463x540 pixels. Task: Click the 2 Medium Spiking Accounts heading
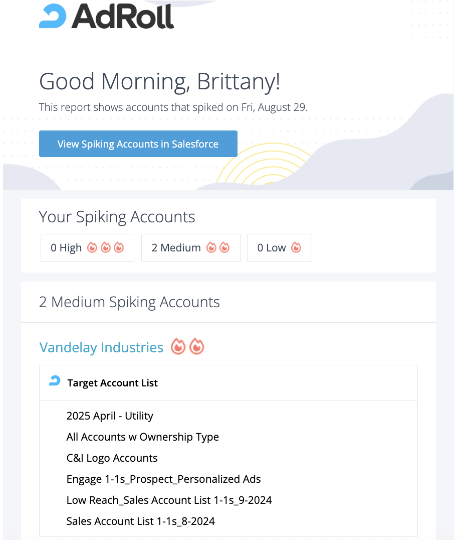click(129, 302)
